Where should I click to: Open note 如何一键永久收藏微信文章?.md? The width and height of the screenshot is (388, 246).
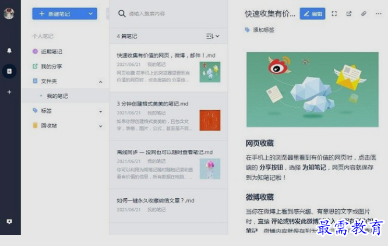pyautogui.click(x=168, y=206)
